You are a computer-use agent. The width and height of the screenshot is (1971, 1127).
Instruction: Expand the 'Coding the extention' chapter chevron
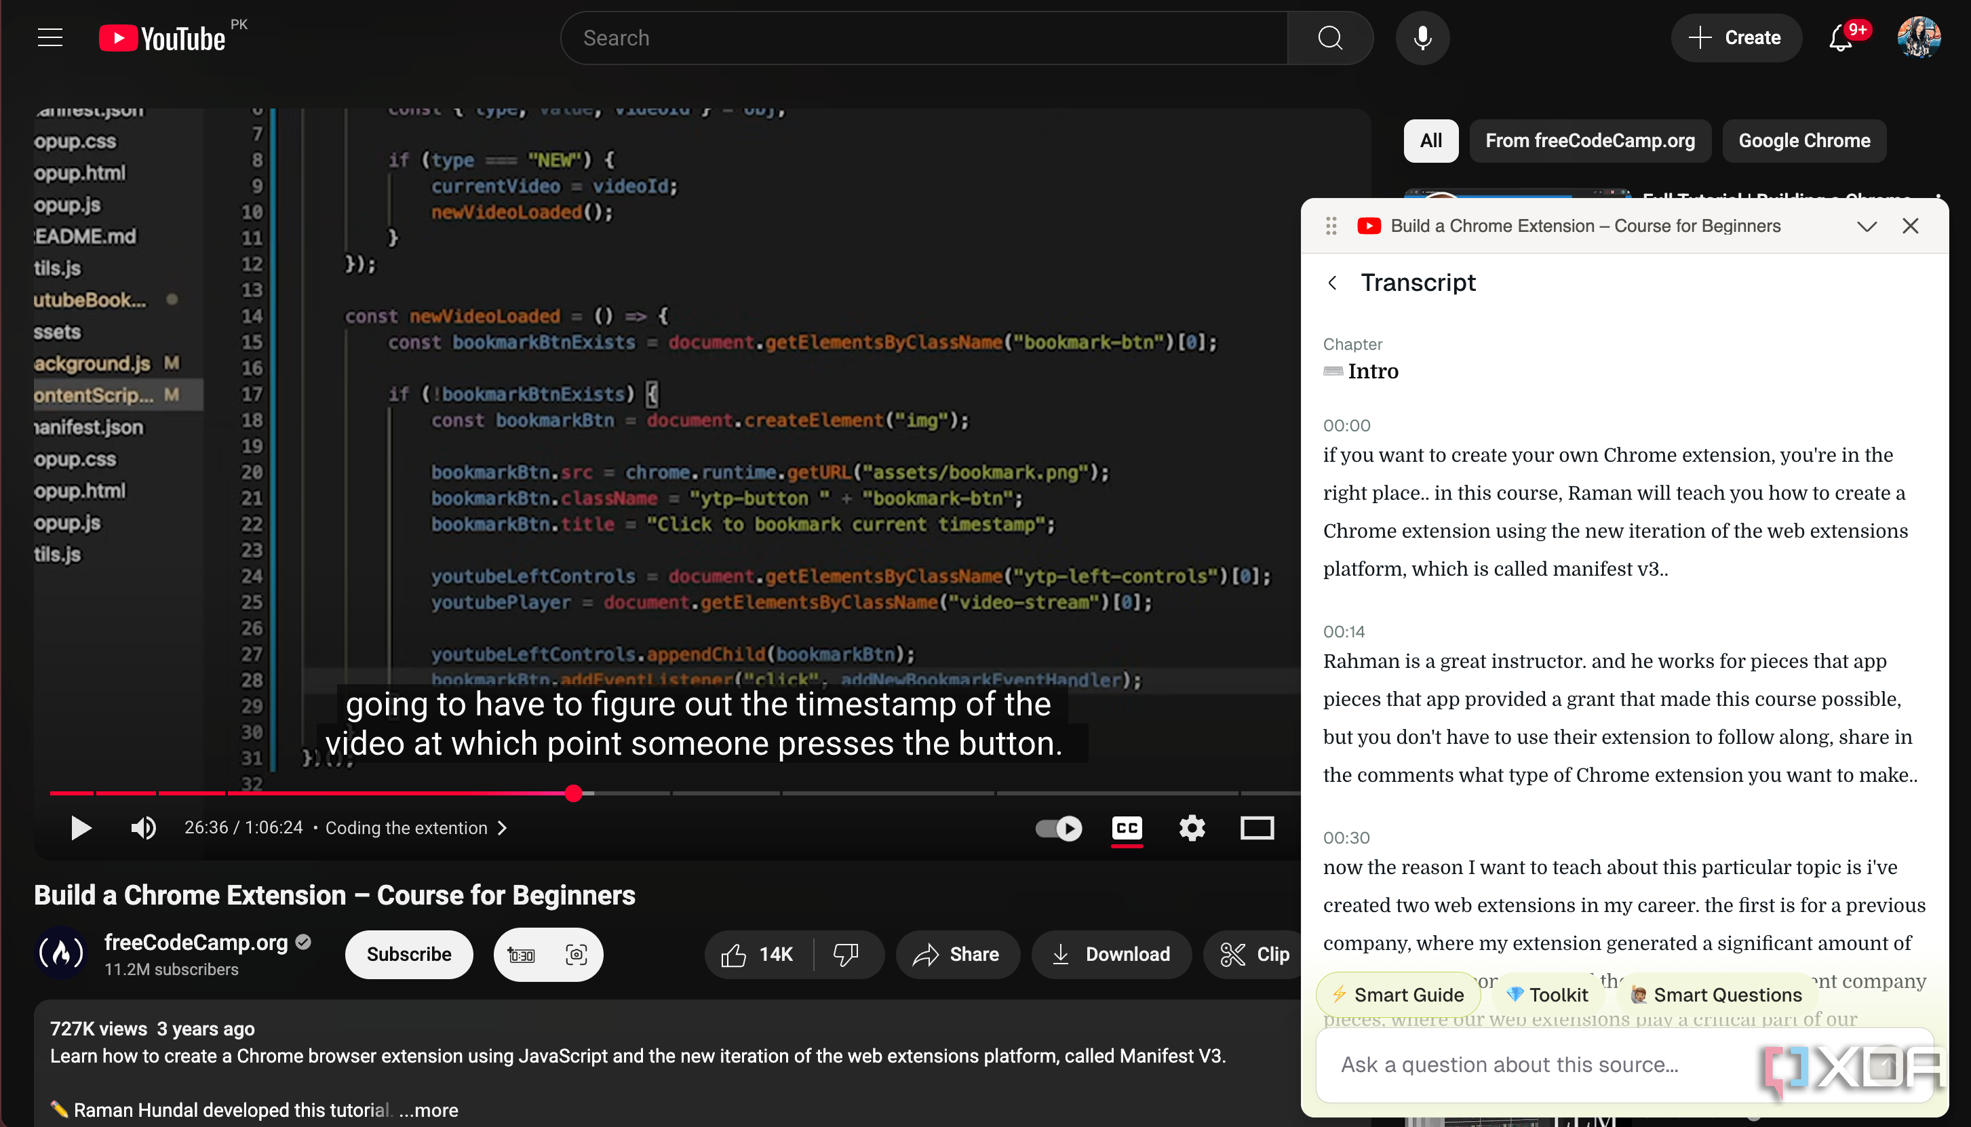(503, 827)
